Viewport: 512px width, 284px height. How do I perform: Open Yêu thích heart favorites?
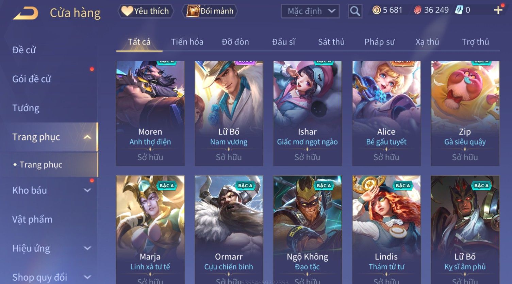[x=146, y=11]
